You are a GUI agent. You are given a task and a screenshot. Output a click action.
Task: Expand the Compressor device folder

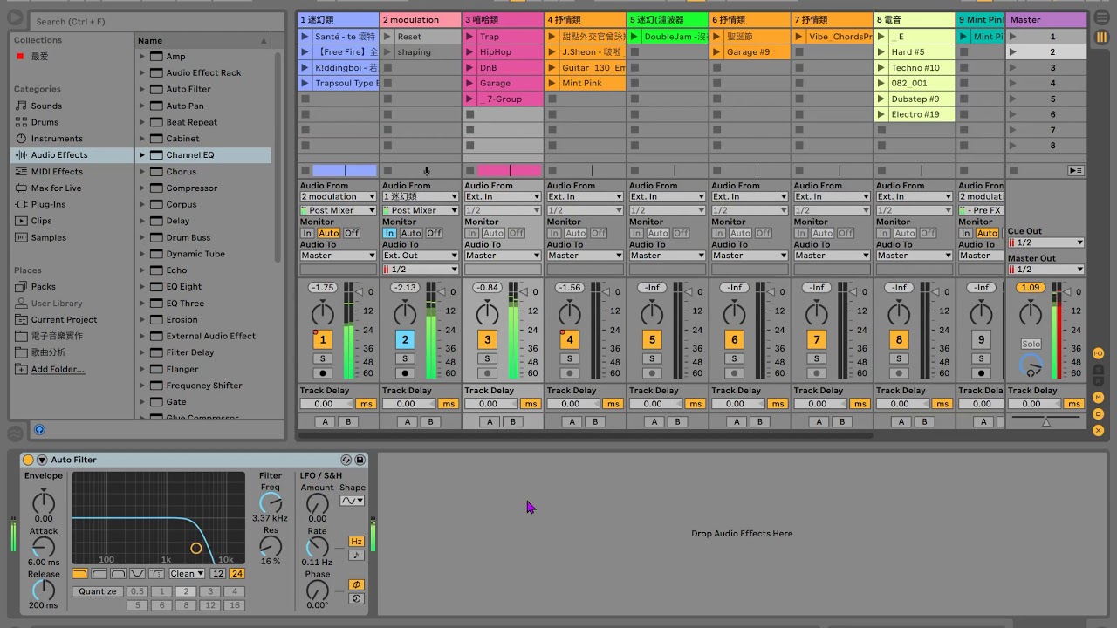[x=141, y=188]
